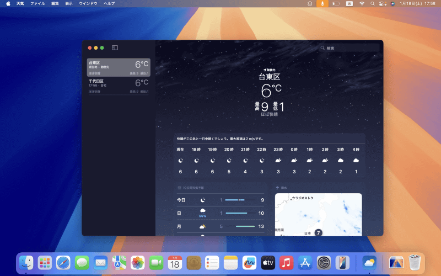Select the 台東区 location card
Screen dimensions: 441x276
point(119,67)
